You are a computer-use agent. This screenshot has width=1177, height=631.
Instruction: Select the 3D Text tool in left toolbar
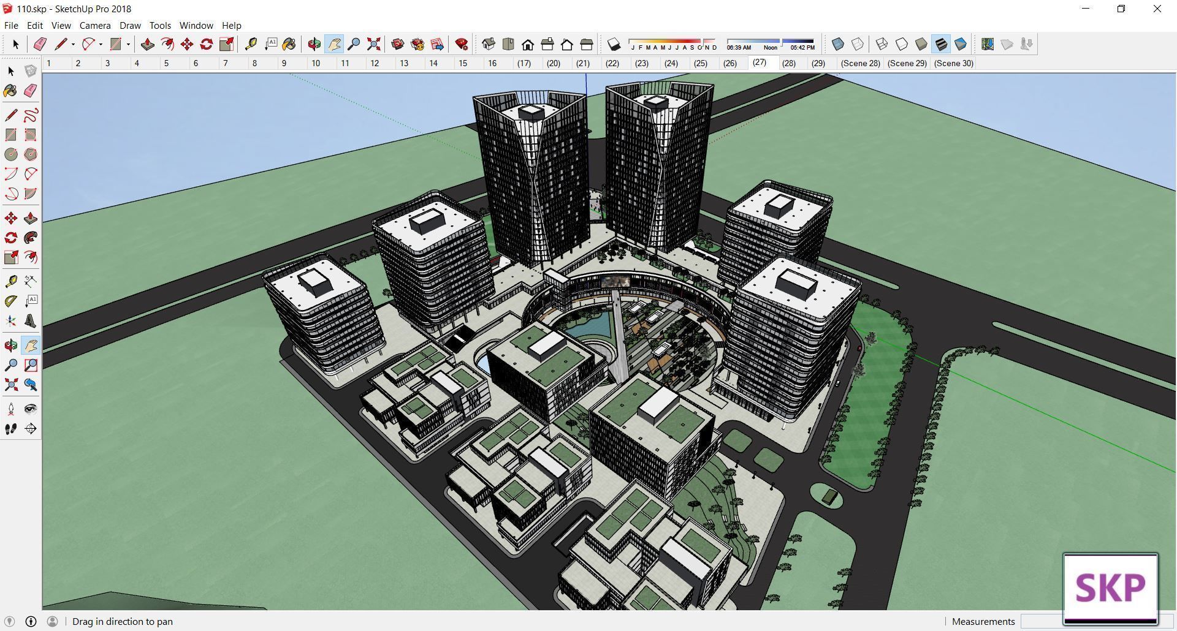coord(30,321)
